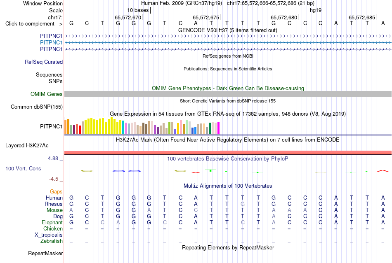
Task: Click '100 vertebrates Basewise Conservation by PhyloP' title
Action: [x=228, y=158]
